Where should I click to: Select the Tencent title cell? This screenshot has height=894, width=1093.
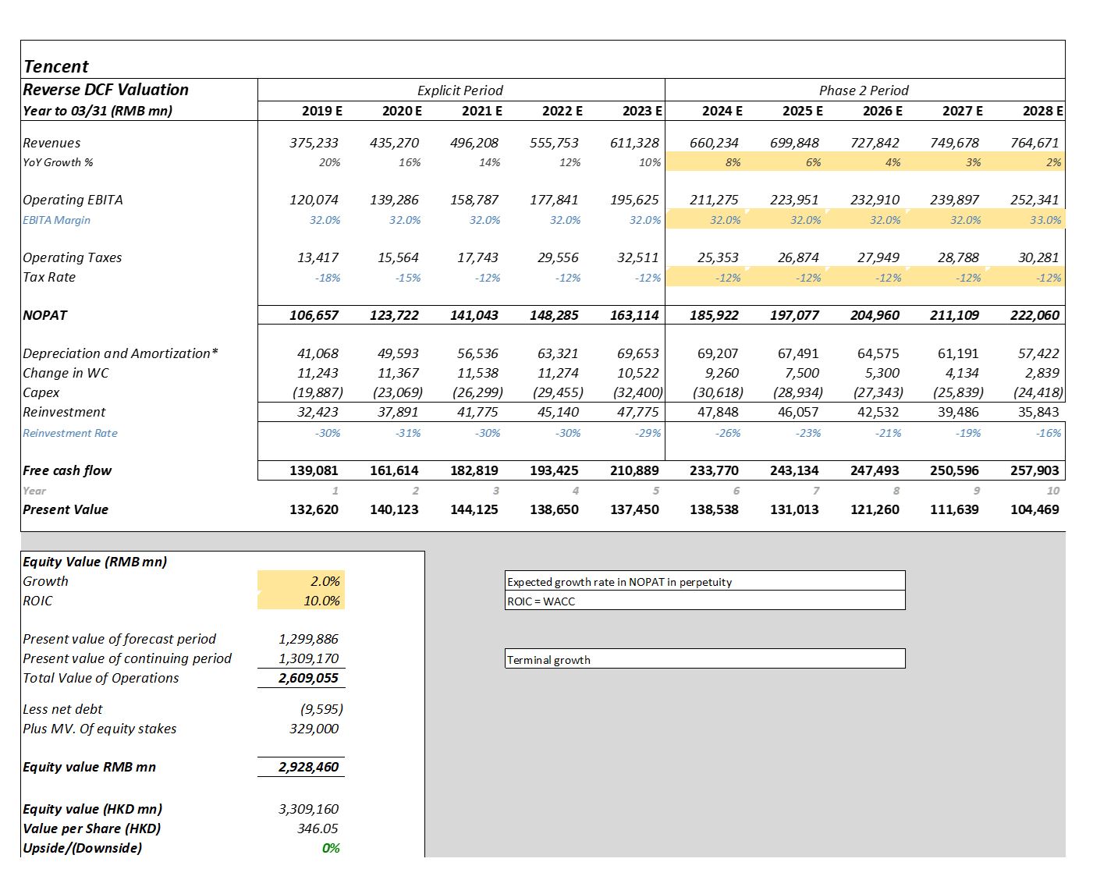(x=56, y=66)
